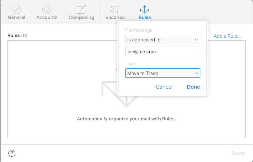Click the joe@me.com address field
The height and width of the screenshot is (162, 253).
tap(163, 51)
